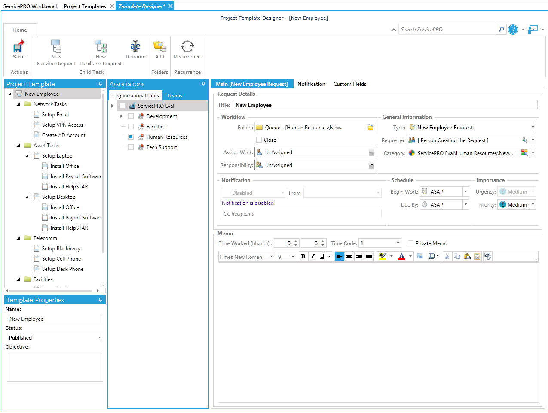Open the Recurrence settings
Screen dimensions: 548x413
click(187, 52)
